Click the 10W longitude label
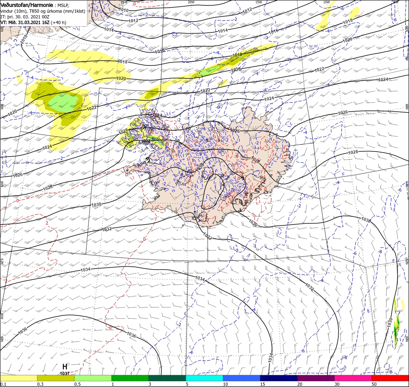 tap(326, 2)
